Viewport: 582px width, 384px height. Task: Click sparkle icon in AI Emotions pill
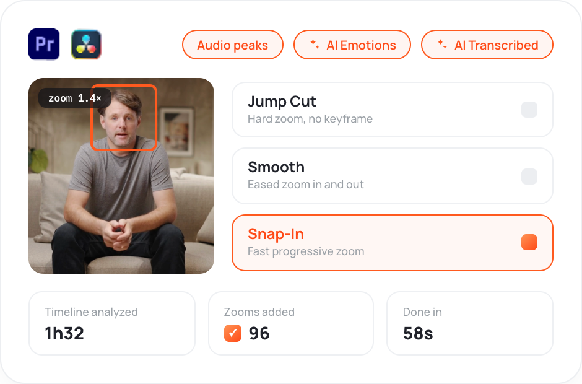[315, 44]
